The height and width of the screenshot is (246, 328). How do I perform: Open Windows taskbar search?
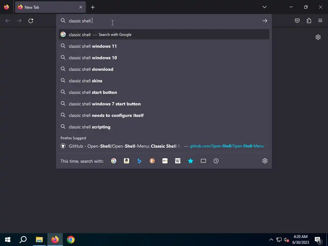[x=23, y=240]
